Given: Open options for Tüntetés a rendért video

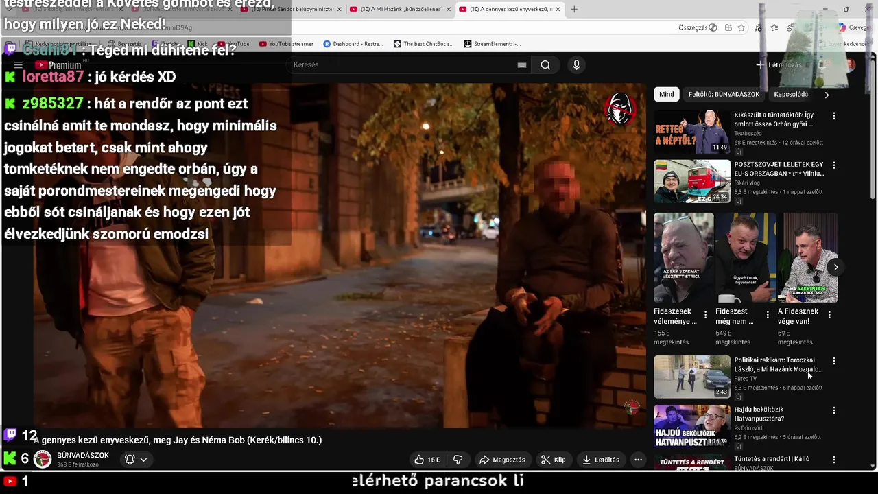Looking at the screenshot, I should [834, 460].
